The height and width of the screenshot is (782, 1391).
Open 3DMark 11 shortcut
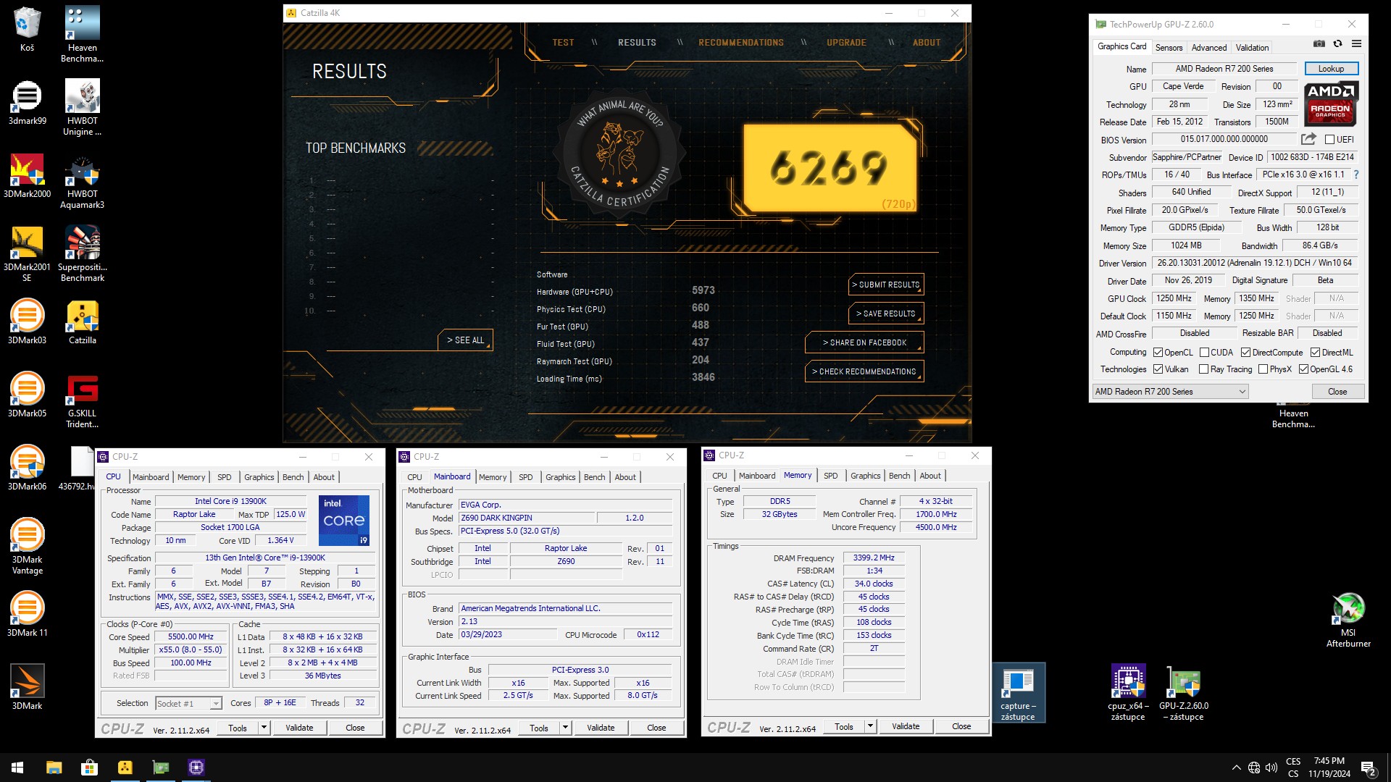click(x=27, y=614)
